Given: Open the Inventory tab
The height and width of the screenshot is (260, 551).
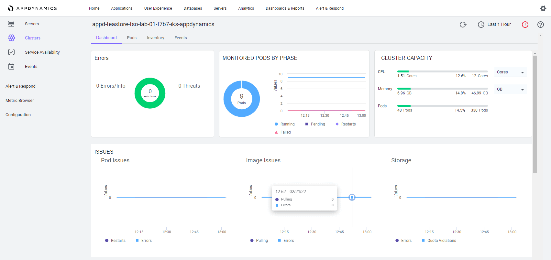Looking at the screenshot, I should tap(156, 38).
